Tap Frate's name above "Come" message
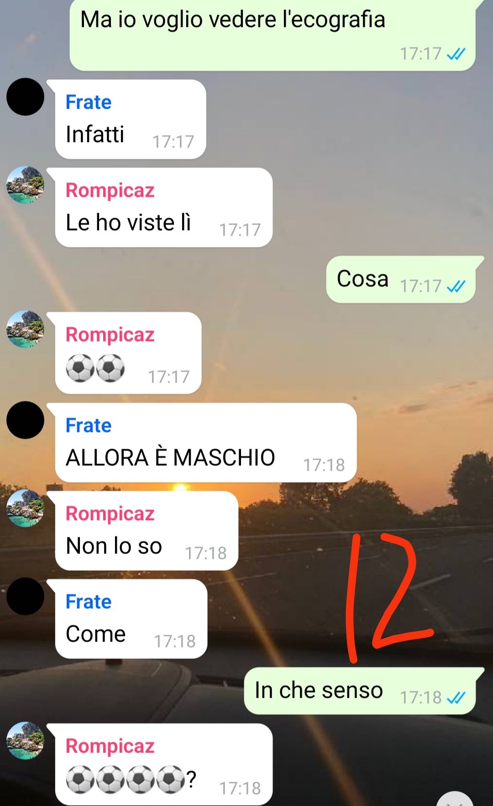493x806 pixels. 89,601
